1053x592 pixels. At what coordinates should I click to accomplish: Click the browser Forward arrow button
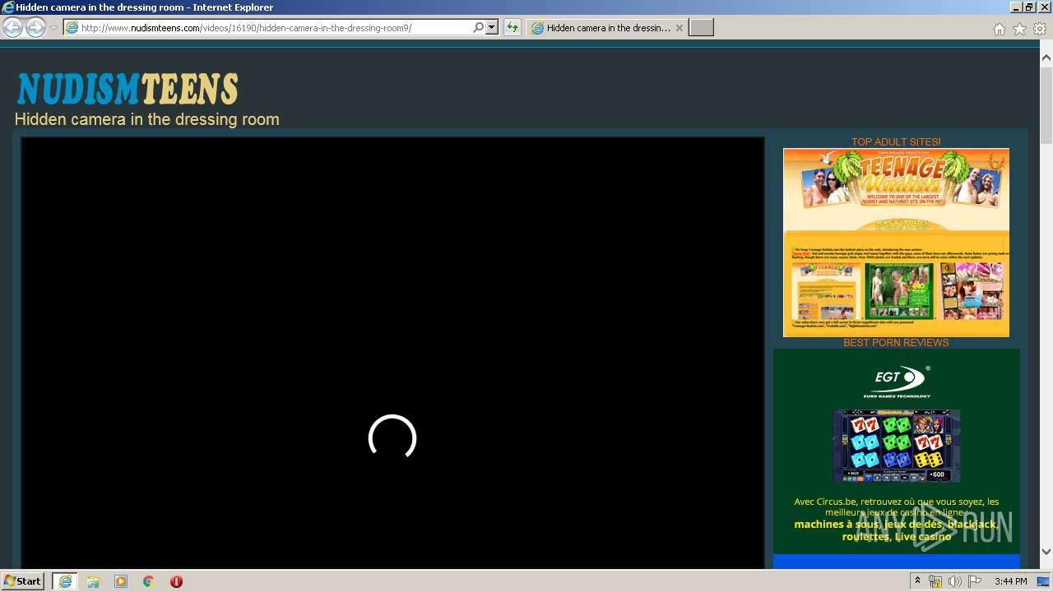click(x=35, y=28)
